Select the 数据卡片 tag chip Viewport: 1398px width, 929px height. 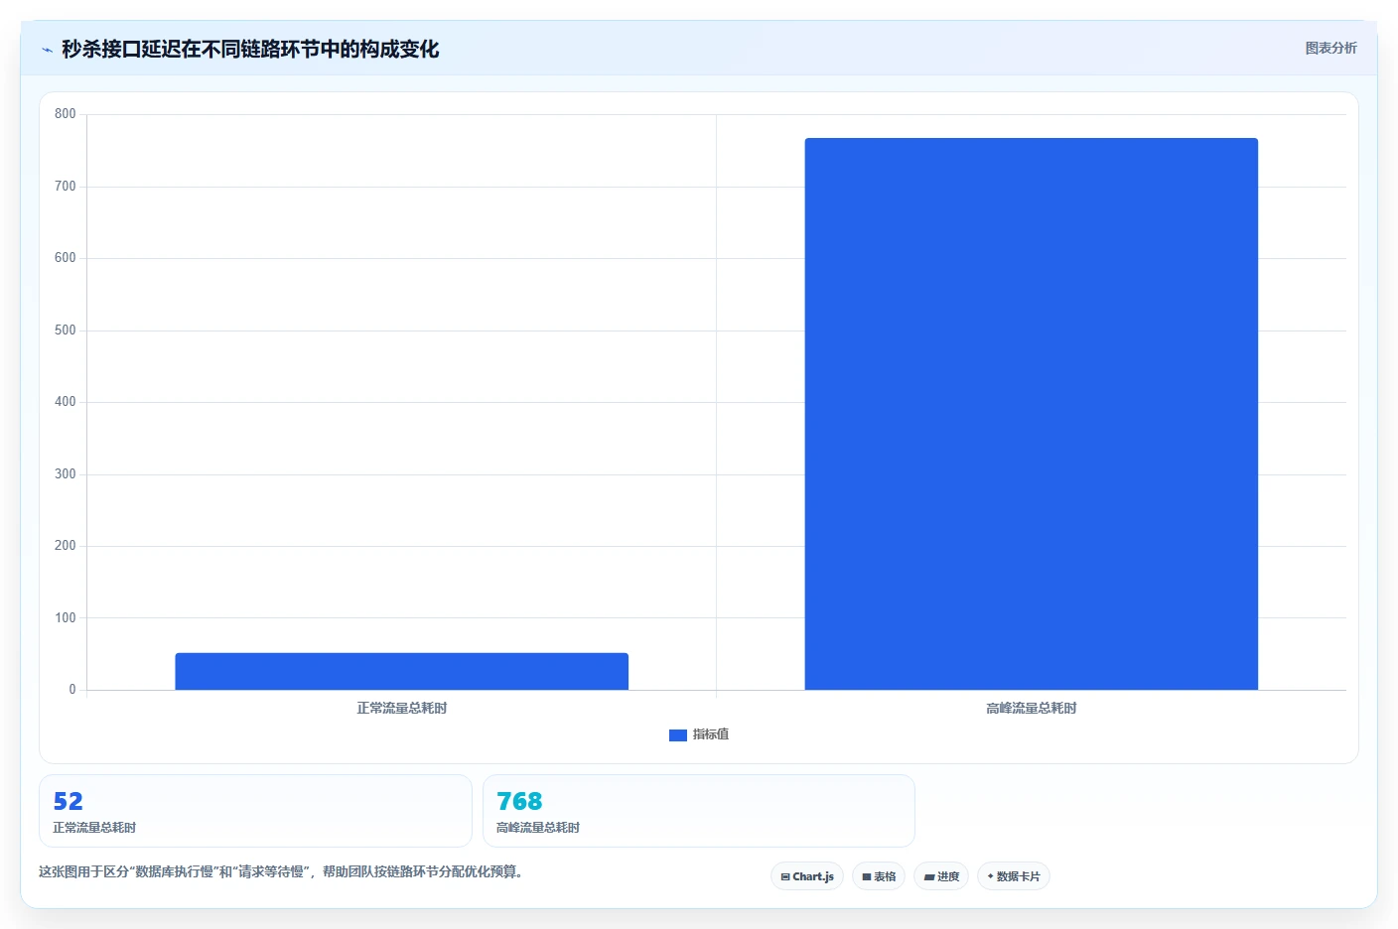click(1014, 876)
